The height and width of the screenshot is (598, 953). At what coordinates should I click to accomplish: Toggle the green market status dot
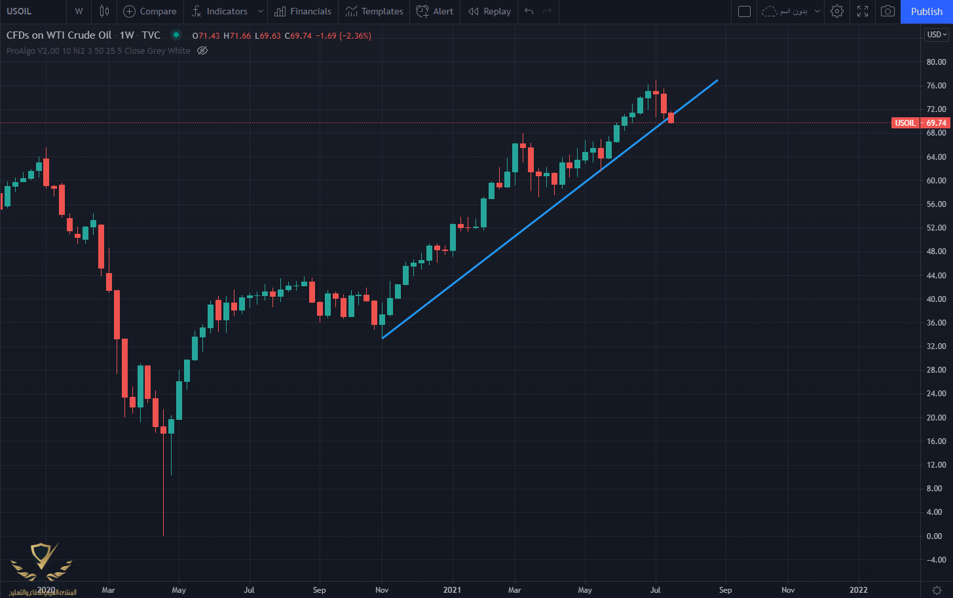pyautogui.click(x=176, y=35)
